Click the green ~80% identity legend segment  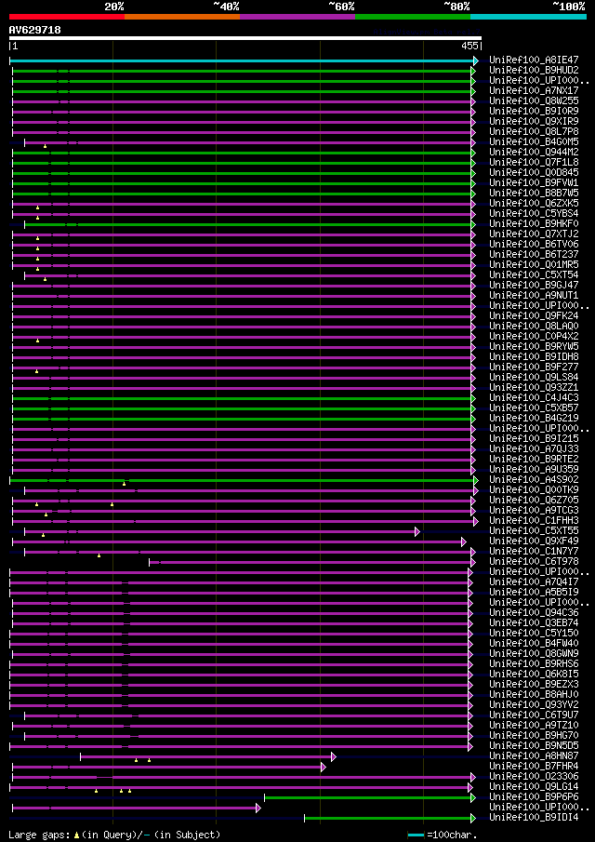click(413, 17)
